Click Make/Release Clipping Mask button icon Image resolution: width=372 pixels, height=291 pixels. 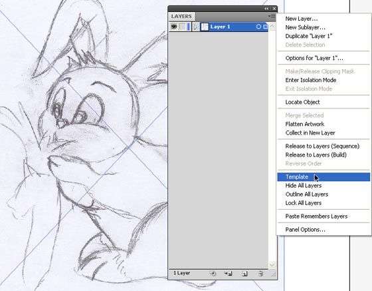pyautogui.click(x=213, y=274)
